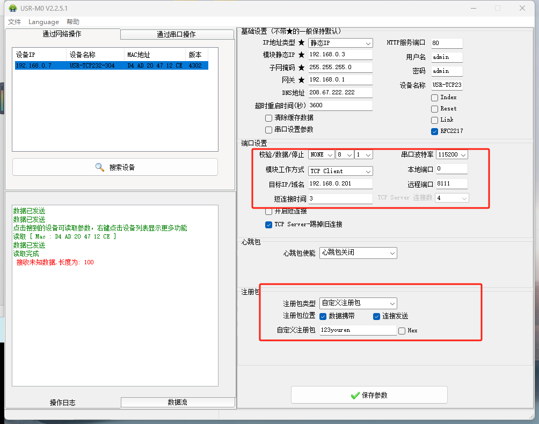Click the magnifier icon on 搜索设备

pyautogui.click(x=100, y=167)
